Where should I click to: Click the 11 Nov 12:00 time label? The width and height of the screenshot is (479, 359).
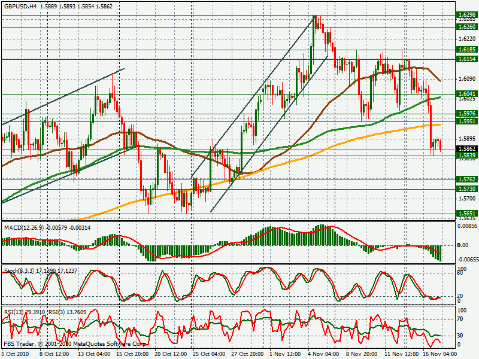click(x=401, y=354)
